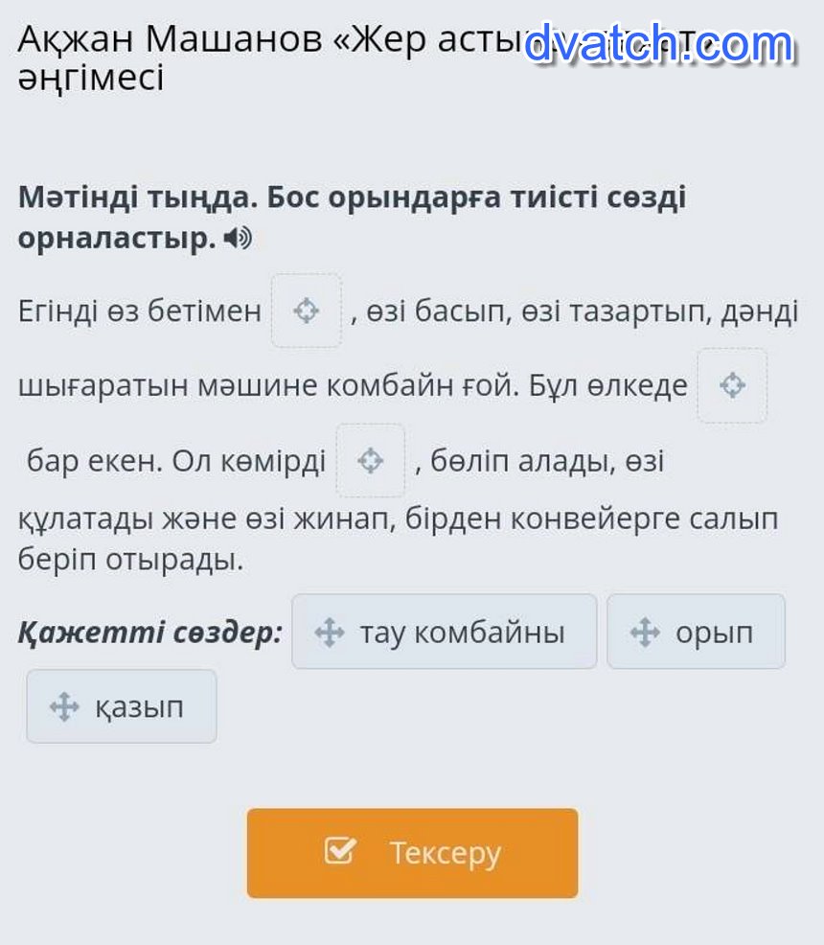
Task: Pick the "қазып" word label
Action: (x=139, y=707)
